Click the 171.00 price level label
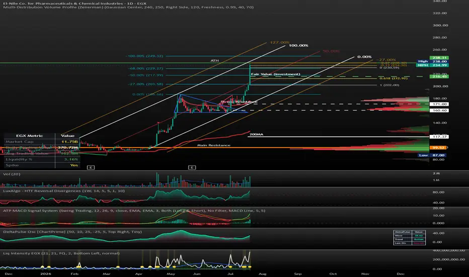469x277 pixels. point(439,104)
